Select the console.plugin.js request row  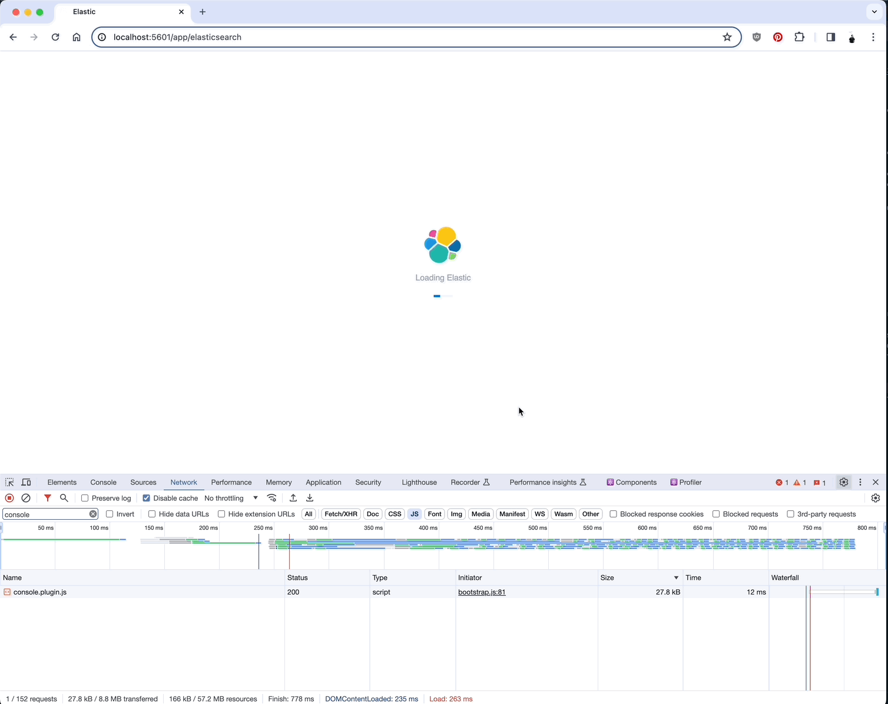[443, 592]
